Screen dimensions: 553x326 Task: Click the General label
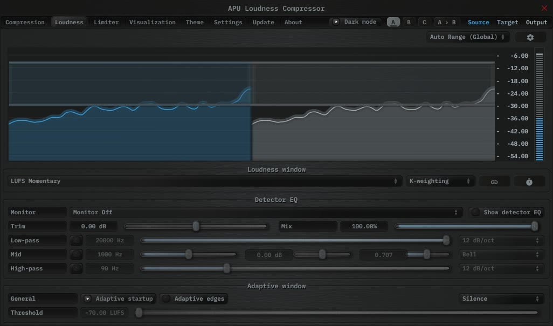tap(43, 299)
